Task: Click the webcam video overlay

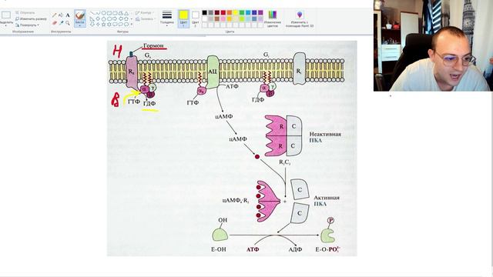Action: [433, 45]
